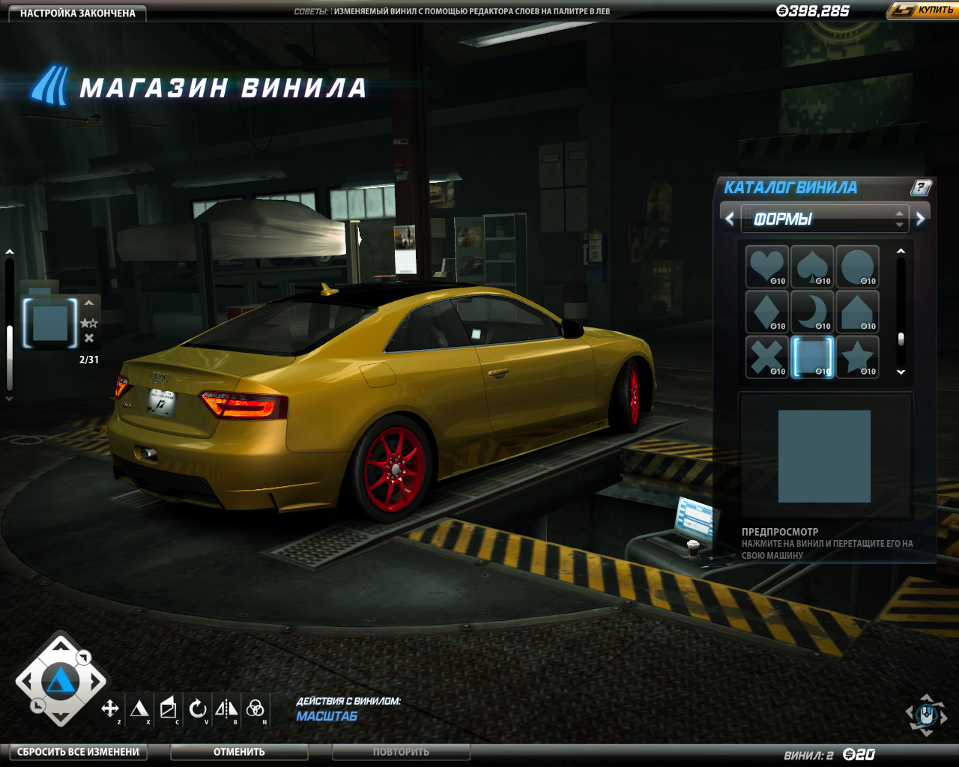Choose the Color blend tool (N)
959x767 pixels.
coord(255,709)
